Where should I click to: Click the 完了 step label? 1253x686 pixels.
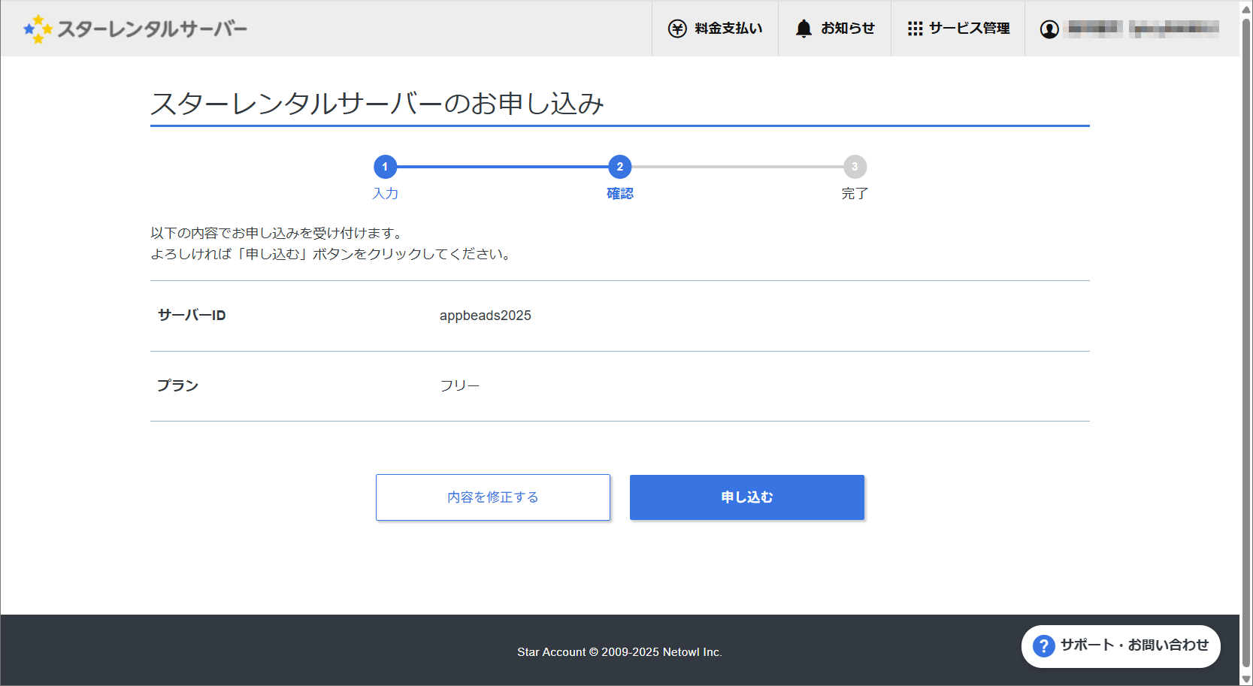point(855,194)
